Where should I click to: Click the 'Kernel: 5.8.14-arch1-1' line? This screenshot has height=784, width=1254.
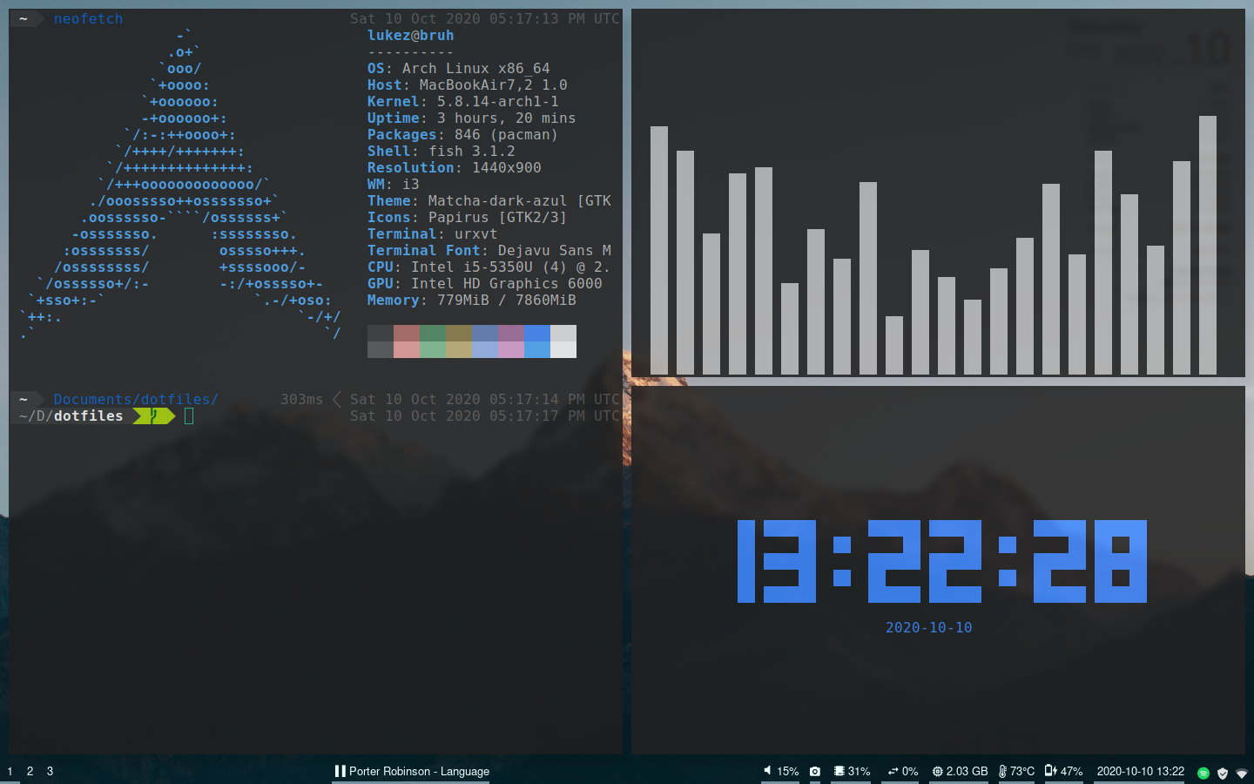point(463,101)
